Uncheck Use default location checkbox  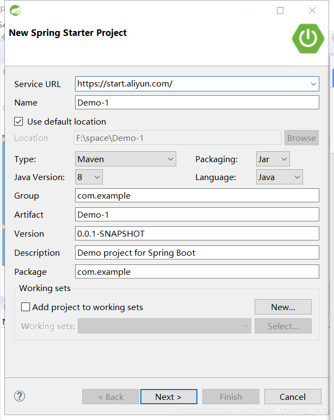click(x=18, y=122)
